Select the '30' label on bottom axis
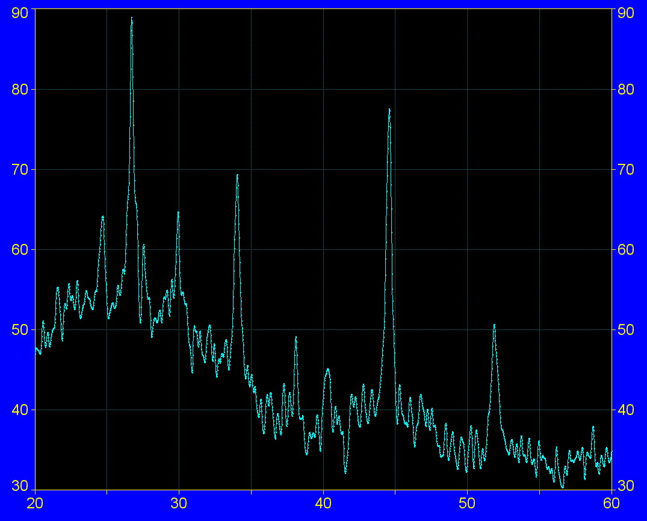Image resolution: width=647 pixels, height=521 pixels. click(x=179, y=504)
